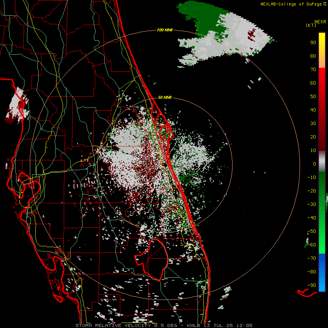This screenshot has height=328, width=328.
Task: Select the 90 value on velocity scale
Action: (313, 43)
